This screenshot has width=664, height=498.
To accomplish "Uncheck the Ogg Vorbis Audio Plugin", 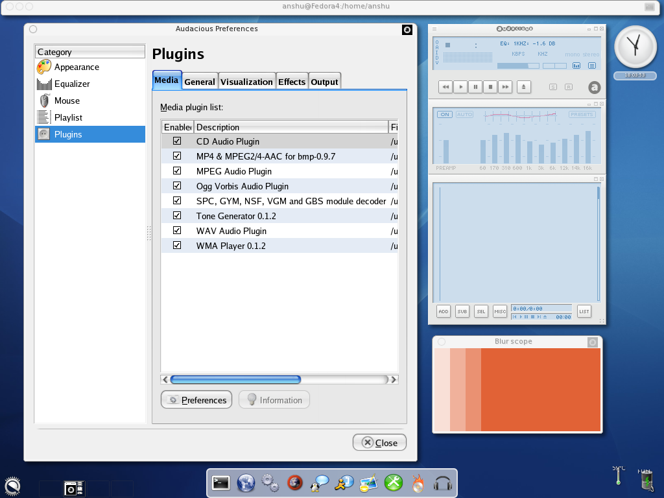I will click(177, 186).
